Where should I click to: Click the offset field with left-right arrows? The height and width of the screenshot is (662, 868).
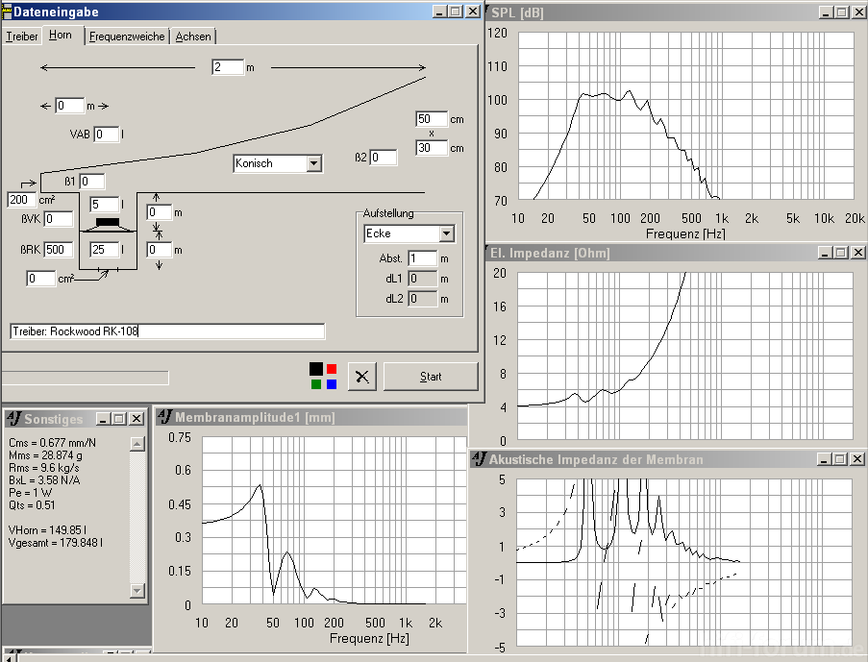coord(69,105)
